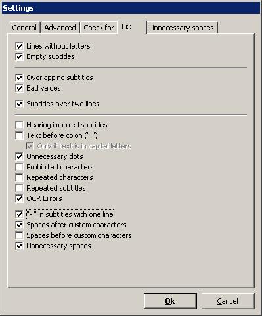Image resolution: width=262 pixels, height=316 pixels.
Task: Enable Prohibited characters fix
Action: (x=19, y=167)
